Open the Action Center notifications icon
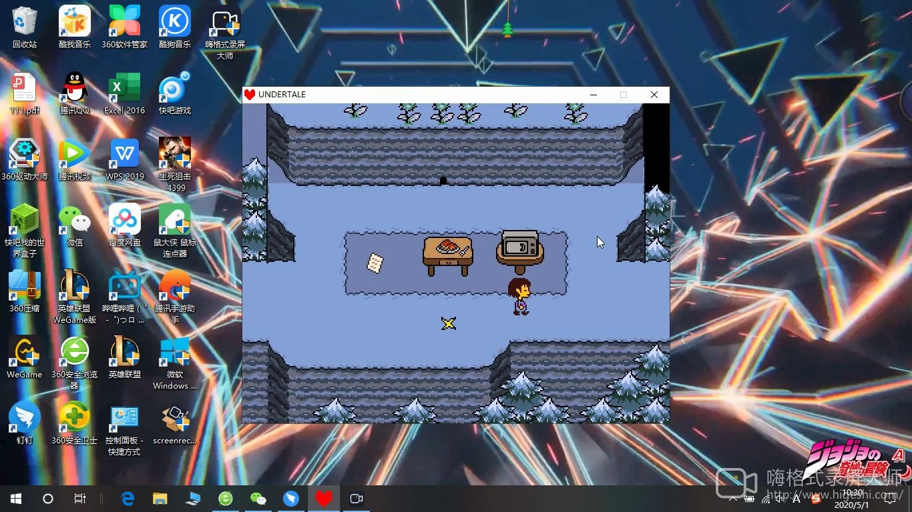 pyautogui.click(x=889, y=499)
